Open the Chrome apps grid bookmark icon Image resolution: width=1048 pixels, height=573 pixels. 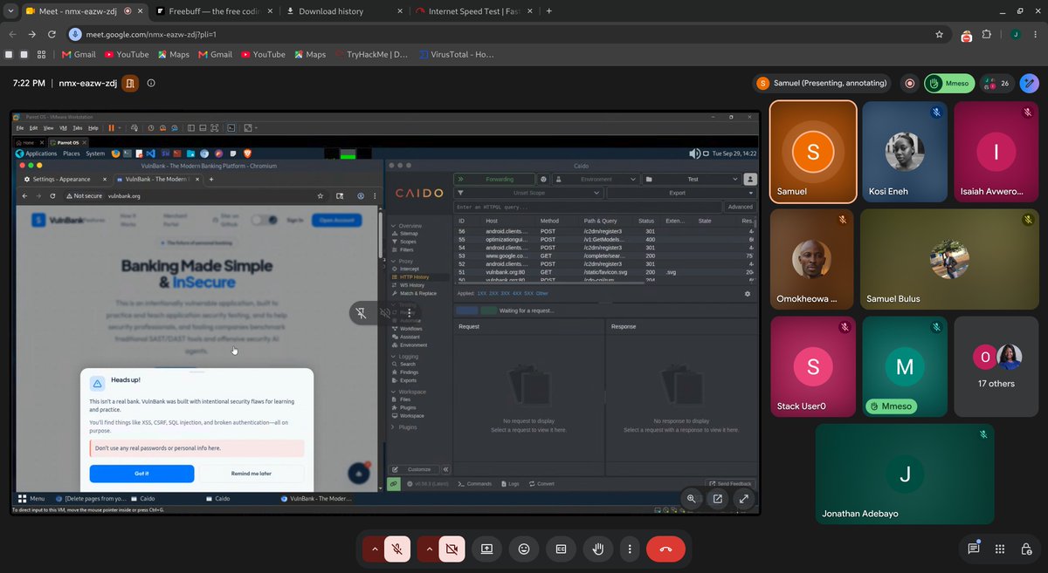click(x=41, y=54)
